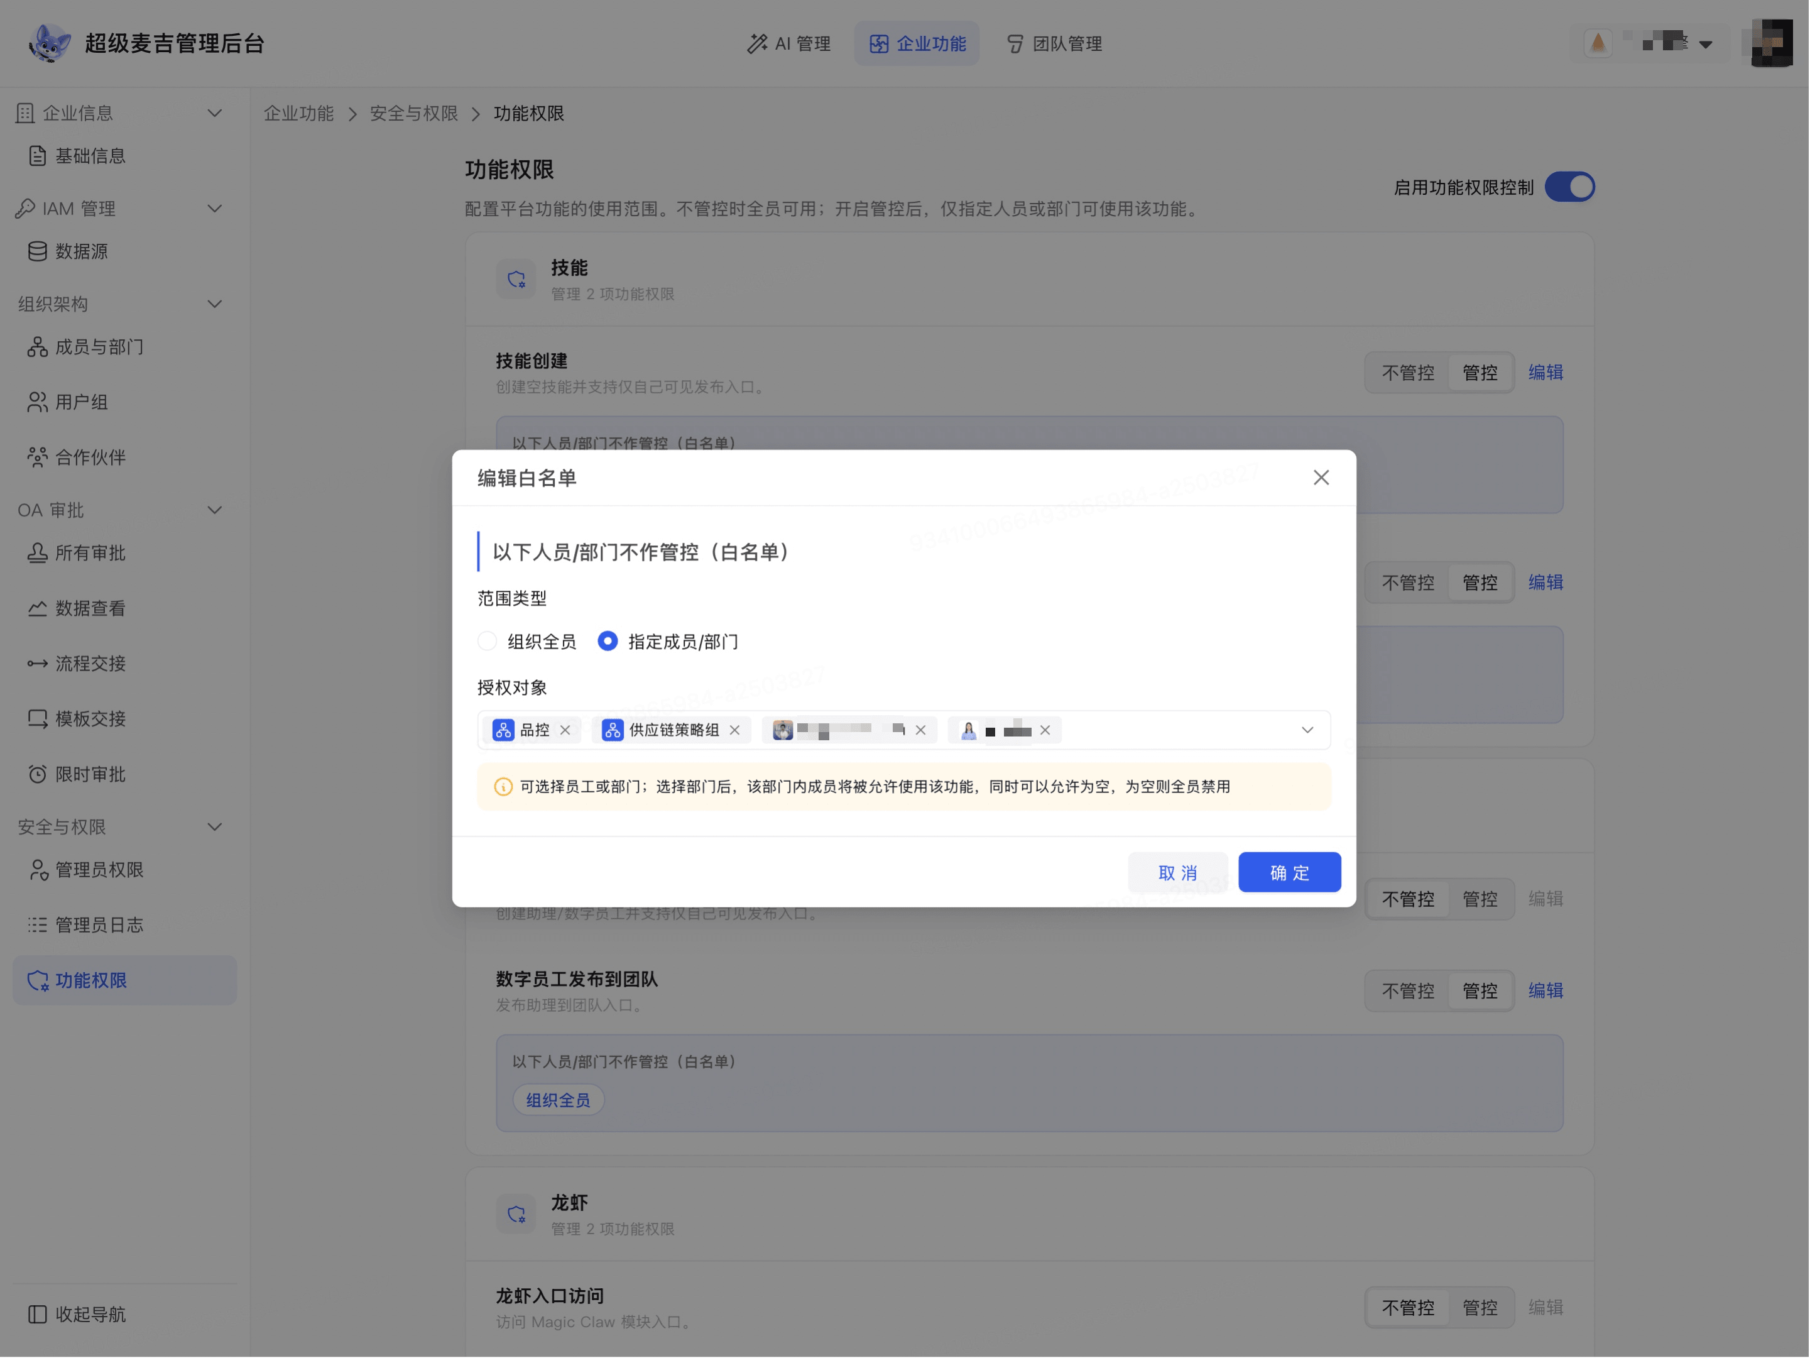This screenshot has height=1358, width=1810.
Task: Open 成员与部门 in the sidebar
Action: coord(124,347)
